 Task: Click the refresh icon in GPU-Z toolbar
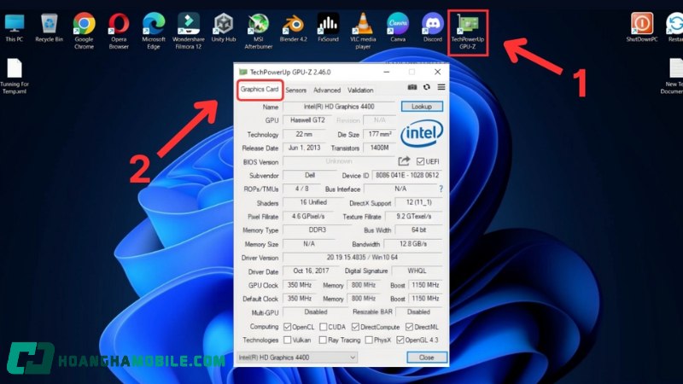(428, 87)
